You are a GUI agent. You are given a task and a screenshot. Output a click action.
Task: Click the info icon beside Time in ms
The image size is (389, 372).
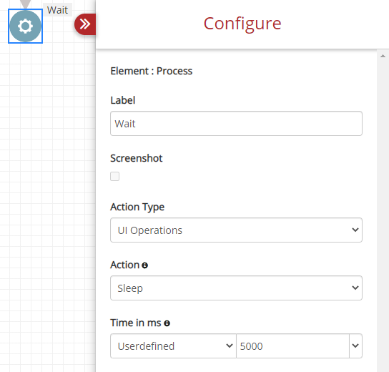[167, 323]
